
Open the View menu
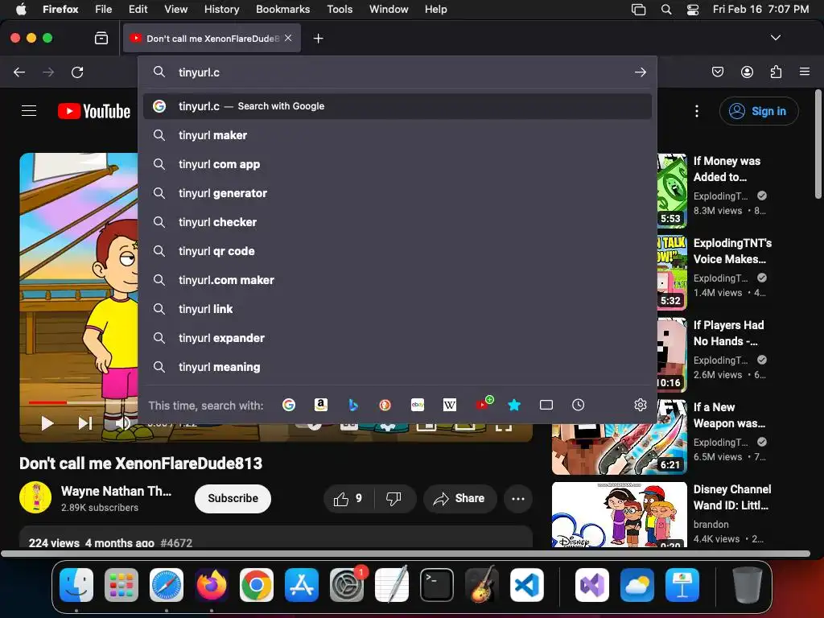point(175,9)
